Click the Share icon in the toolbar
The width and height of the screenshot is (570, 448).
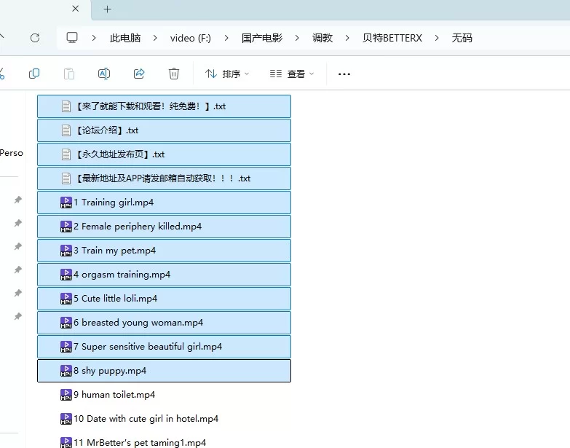click(139, 74)
